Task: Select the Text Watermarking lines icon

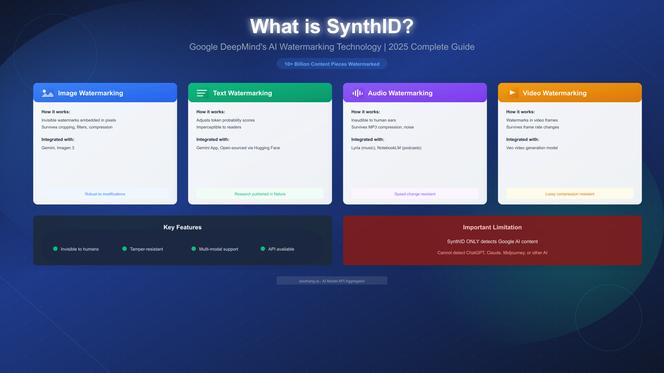Action: point(202,93)
